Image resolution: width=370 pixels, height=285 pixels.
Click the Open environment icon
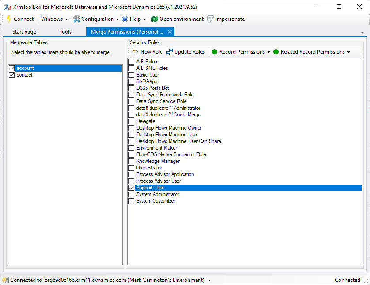click(x=154, y=19)
